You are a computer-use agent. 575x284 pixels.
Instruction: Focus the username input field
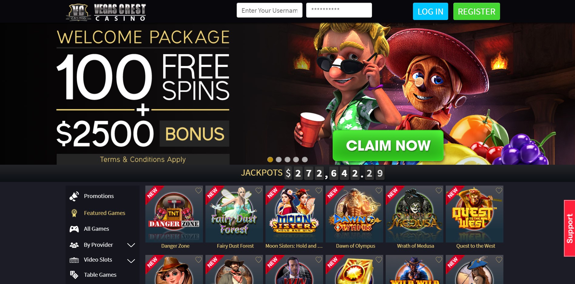click(x=269, y=10)
